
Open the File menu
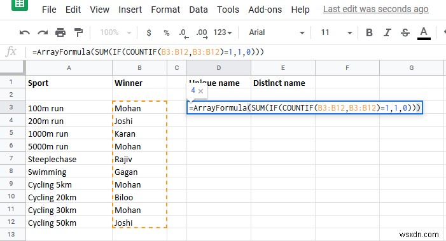click(x=49, y=10)
